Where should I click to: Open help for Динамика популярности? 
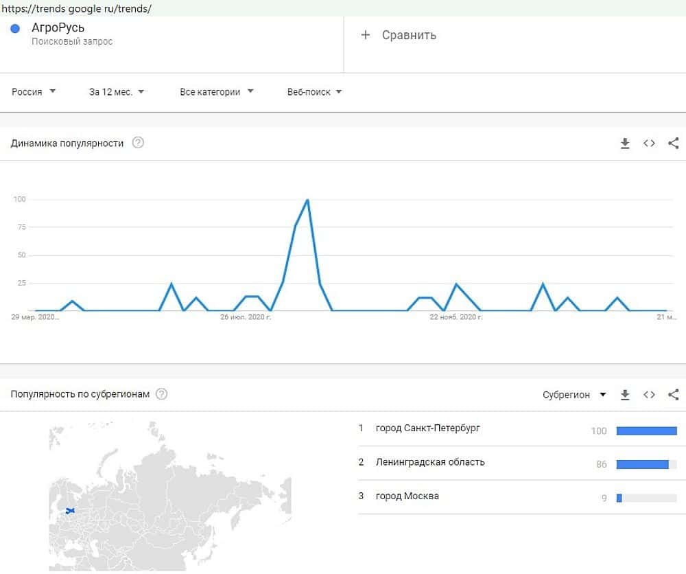tap(138, 143)
